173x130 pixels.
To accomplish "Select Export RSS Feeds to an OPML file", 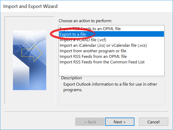I will 111,29.
